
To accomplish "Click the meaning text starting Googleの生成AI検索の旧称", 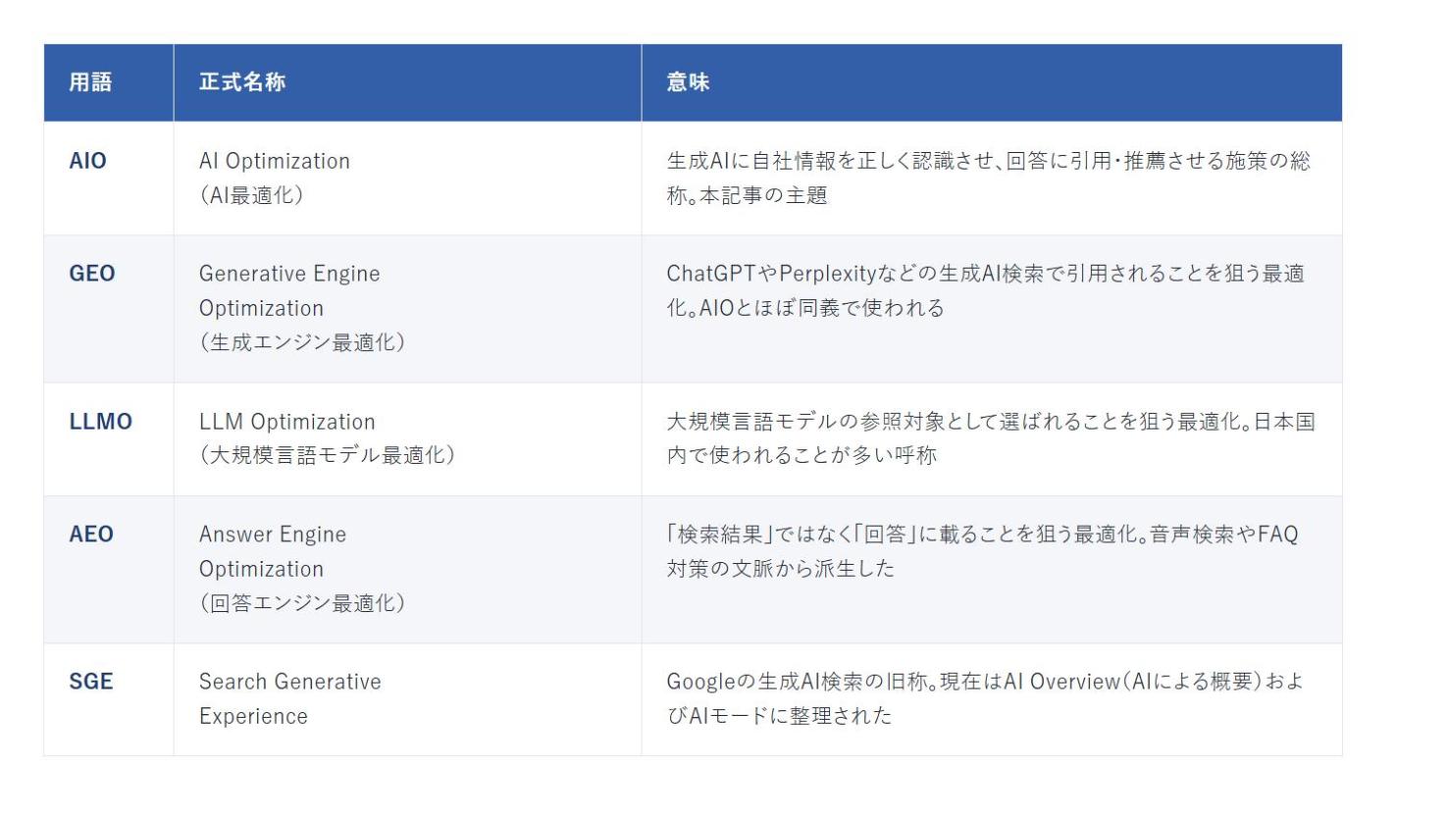I will coord(985,698).
